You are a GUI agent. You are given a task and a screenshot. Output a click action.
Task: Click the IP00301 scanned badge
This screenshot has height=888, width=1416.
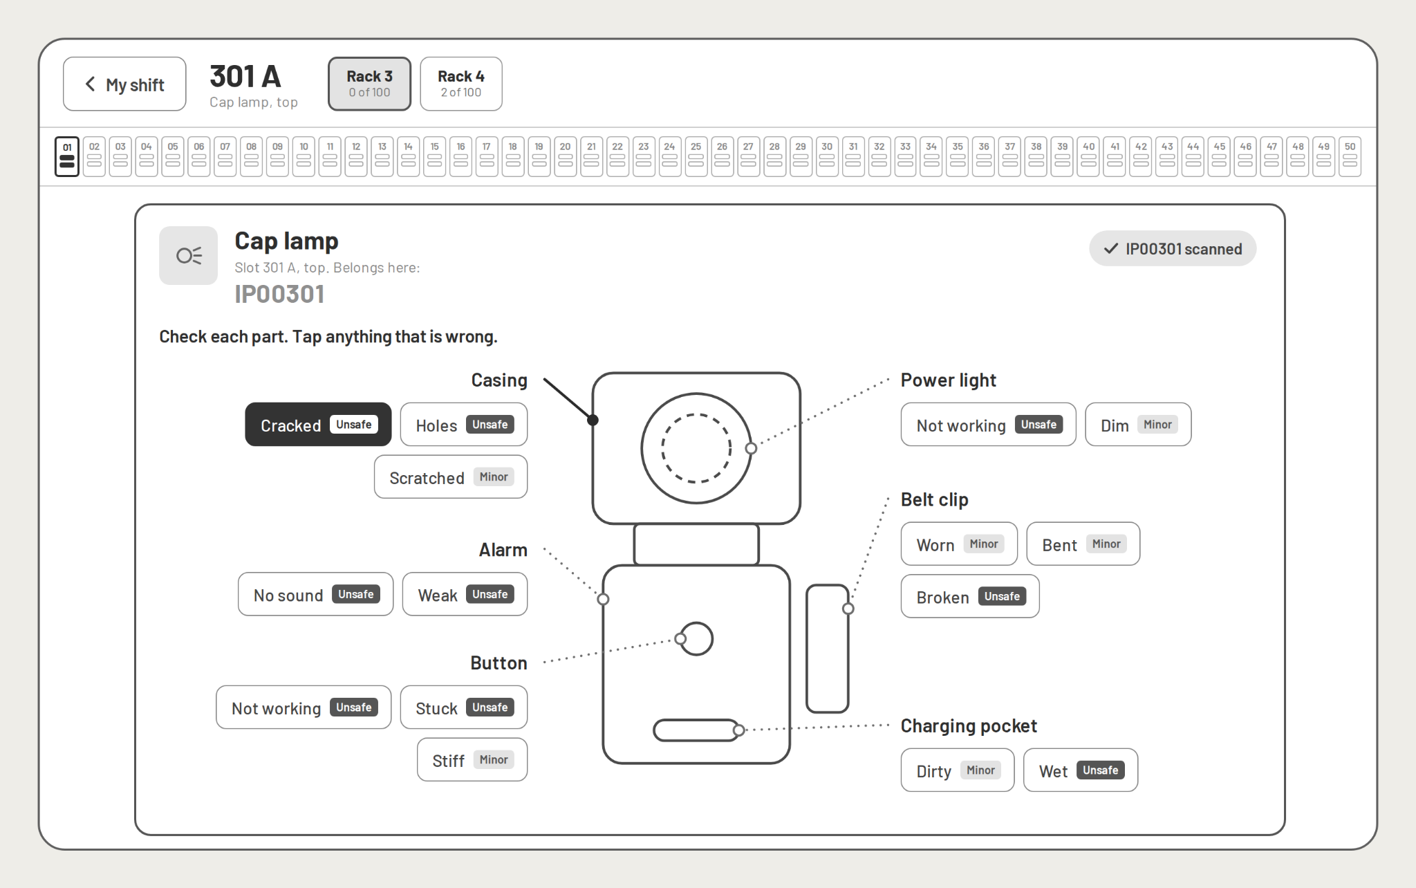[x=1173, y=248]
